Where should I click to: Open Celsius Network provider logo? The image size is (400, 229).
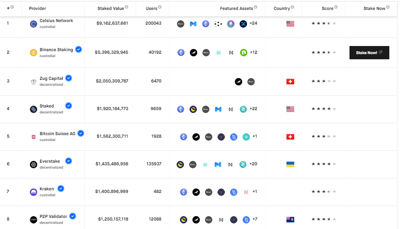tap(34, 24)
